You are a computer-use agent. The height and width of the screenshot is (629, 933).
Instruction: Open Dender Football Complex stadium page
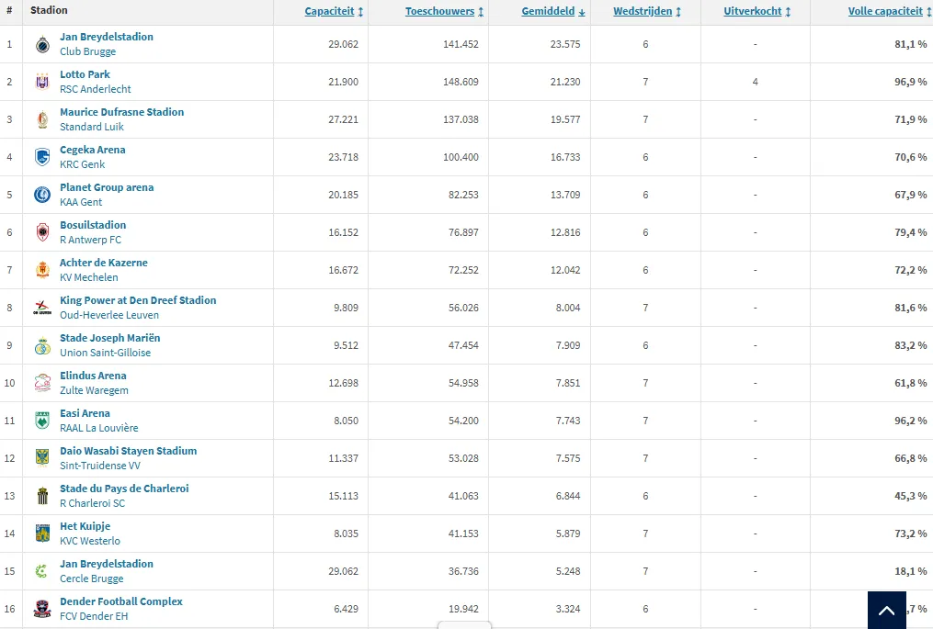pyautogui.click(x=120, y=601)
